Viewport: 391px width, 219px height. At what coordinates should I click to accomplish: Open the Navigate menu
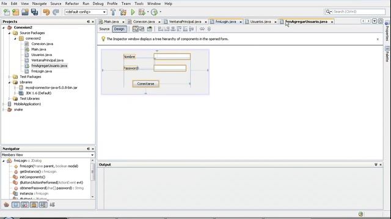(x=39, y=4)
